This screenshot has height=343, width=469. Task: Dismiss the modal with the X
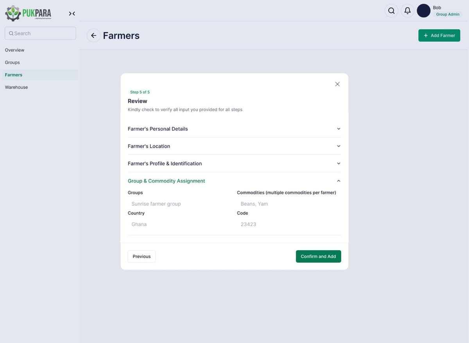337,84
